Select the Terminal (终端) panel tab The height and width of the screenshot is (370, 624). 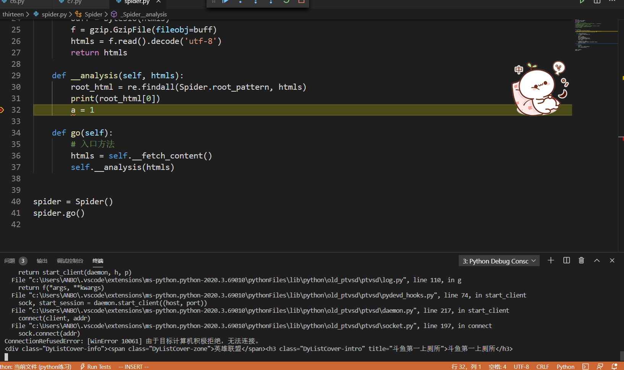click(98, 261)
